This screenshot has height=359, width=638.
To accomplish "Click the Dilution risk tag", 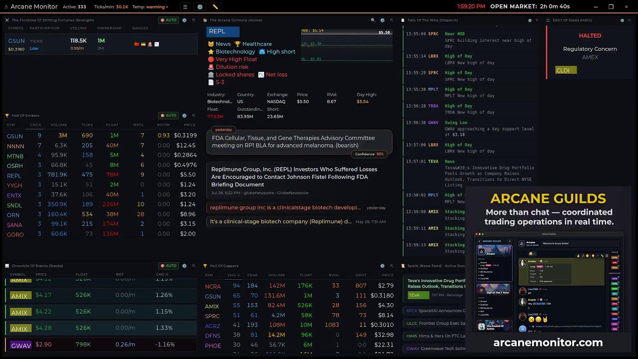I will pos(228,67).
